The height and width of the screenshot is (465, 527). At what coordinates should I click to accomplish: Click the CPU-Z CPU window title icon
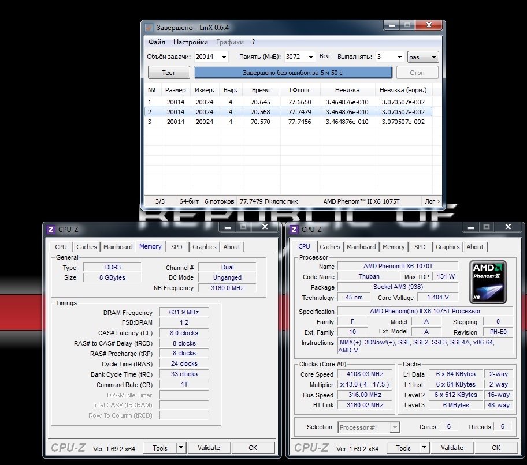[x=294, y=230]
